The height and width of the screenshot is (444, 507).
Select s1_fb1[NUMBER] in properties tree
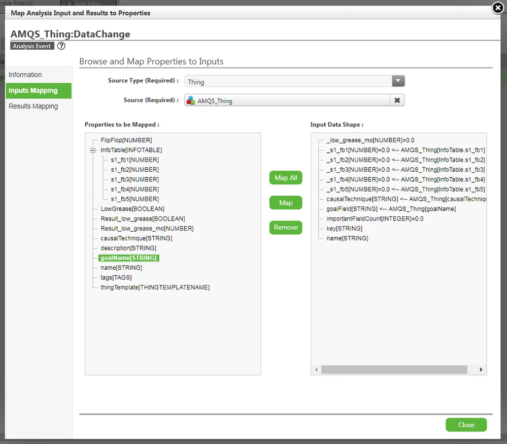pos(134,160)
